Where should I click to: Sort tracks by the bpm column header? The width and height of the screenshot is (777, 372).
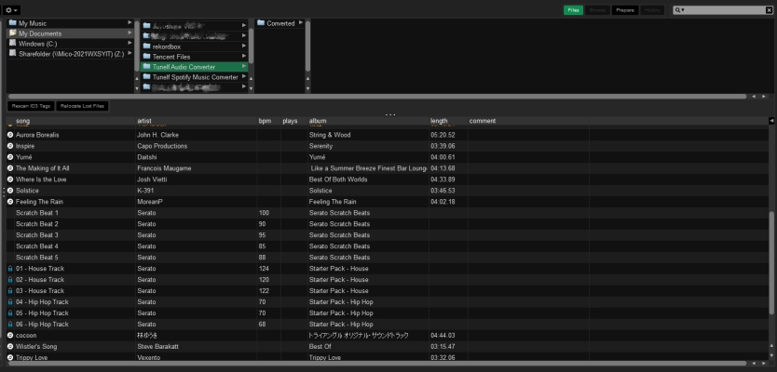click(x=269, y=121)
